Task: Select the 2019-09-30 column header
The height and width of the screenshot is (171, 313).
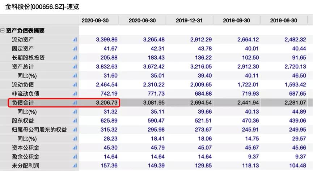Action: [236, 21]
